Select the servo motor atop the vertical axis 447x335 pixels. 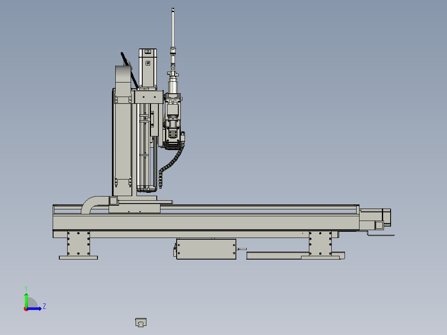[148, 69]
